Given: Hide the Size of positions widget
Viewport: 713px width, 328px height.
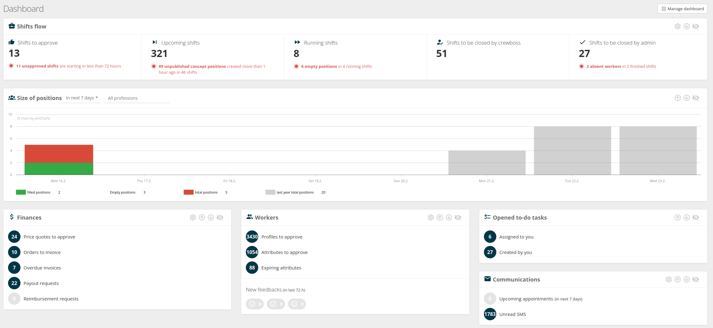Looking at the screenshot, I should (x=696, y=98).
